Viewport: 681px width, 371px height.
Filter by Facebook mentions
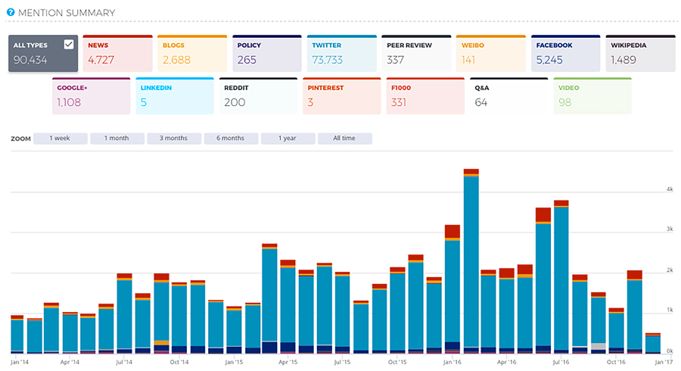pyautogui.click(x=564, y=53)
